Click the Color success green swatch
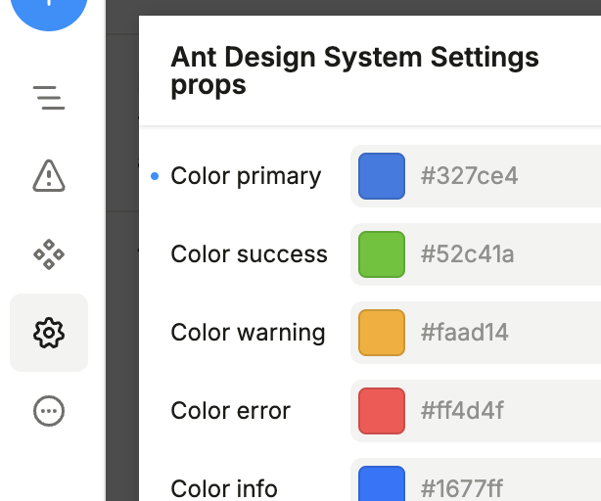Viewport: 601px width, 501px height. click(382, 254)
